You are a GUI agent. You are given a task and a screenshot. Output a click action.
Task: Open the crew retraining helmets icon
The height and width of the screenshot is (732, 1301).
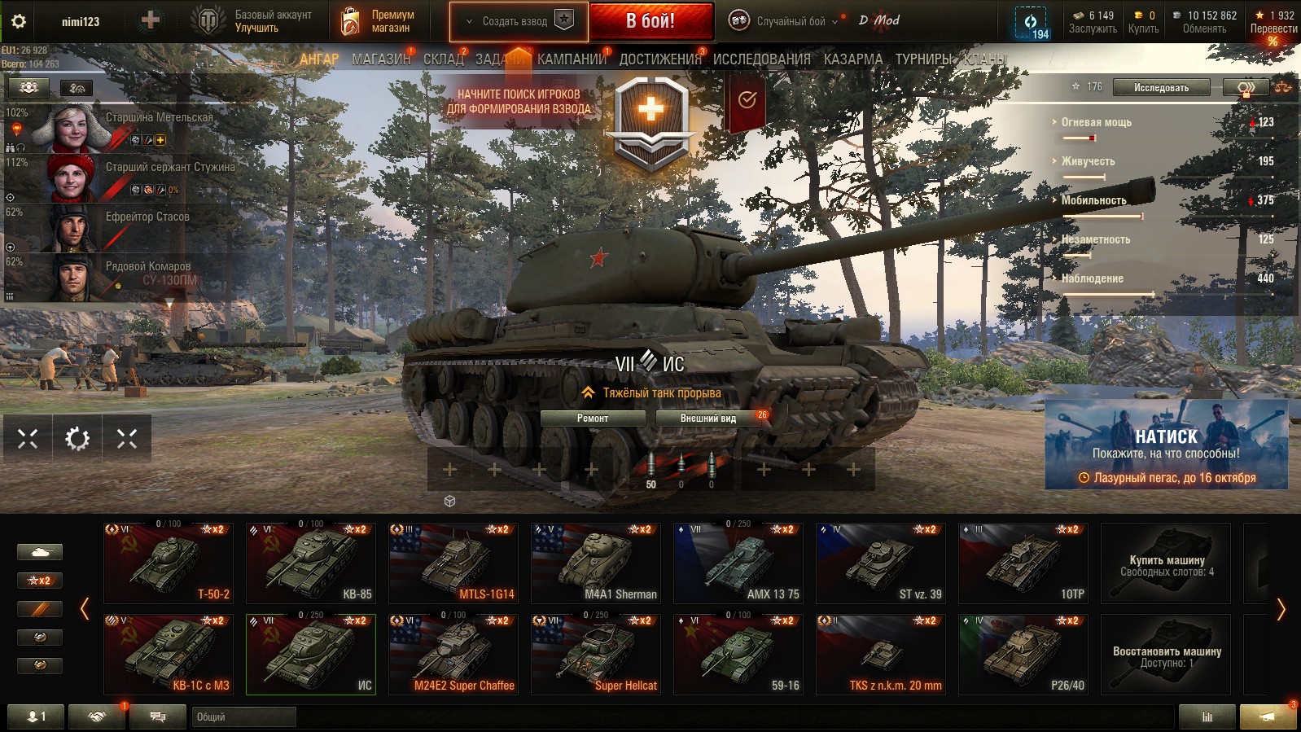(28, 87)
